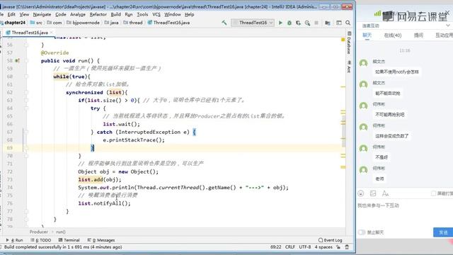Open the VCS menu
This screenshot has height=255, width=453.
coord(156,14)
